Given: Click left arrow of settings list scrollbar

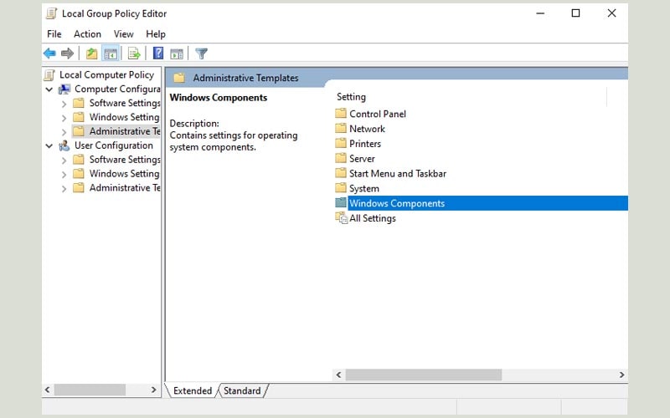Looking at the screenshot, I should coord(338,375).
